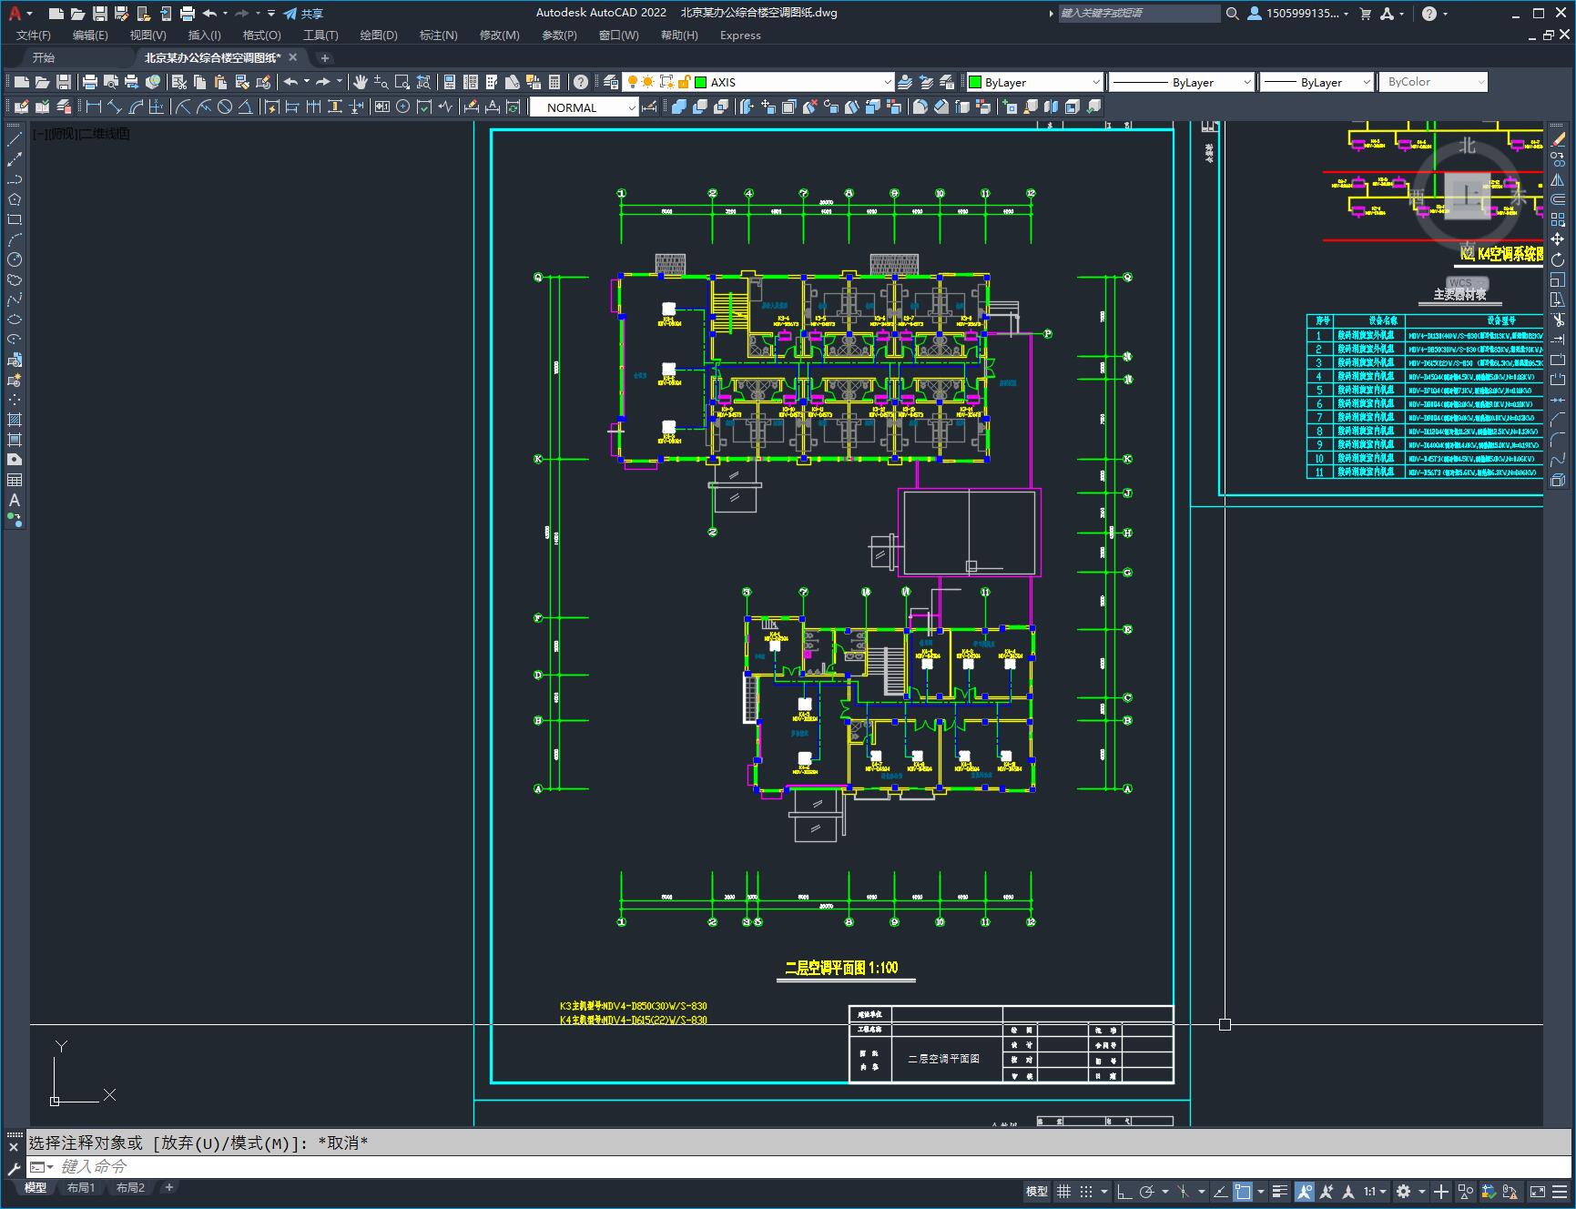
Task: Click the green AXIS layer color swatch
Action: pyautogui.click(x=701, y=82)
